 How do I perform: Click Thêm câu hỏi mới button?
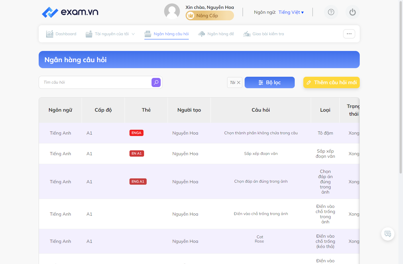[331, 82]
